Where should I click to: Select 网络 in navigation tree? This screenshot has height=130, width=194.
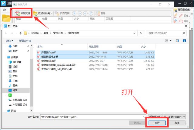point(12,111)
